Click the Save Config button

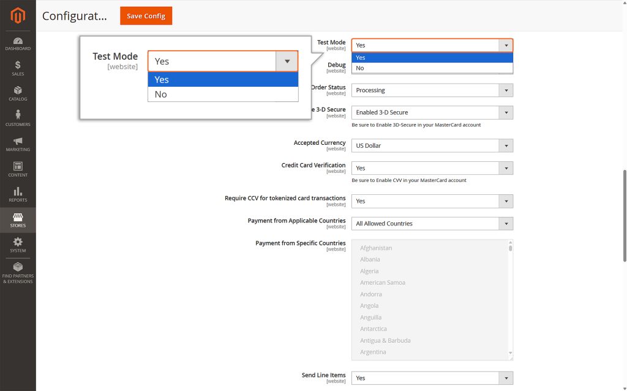pos(146,16)
